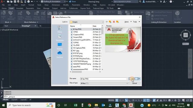Viewport: 193px width, 108px height.
Task: Click New drawing icon in quick access toolbar
Action: [x=8, y=1]
